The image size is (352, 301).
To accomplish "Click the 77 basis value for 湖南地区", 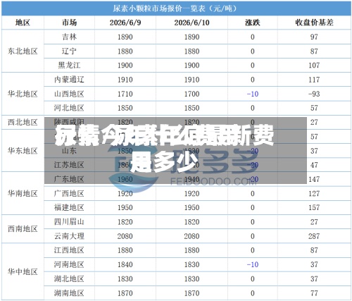I will click(x=314, y=293).
